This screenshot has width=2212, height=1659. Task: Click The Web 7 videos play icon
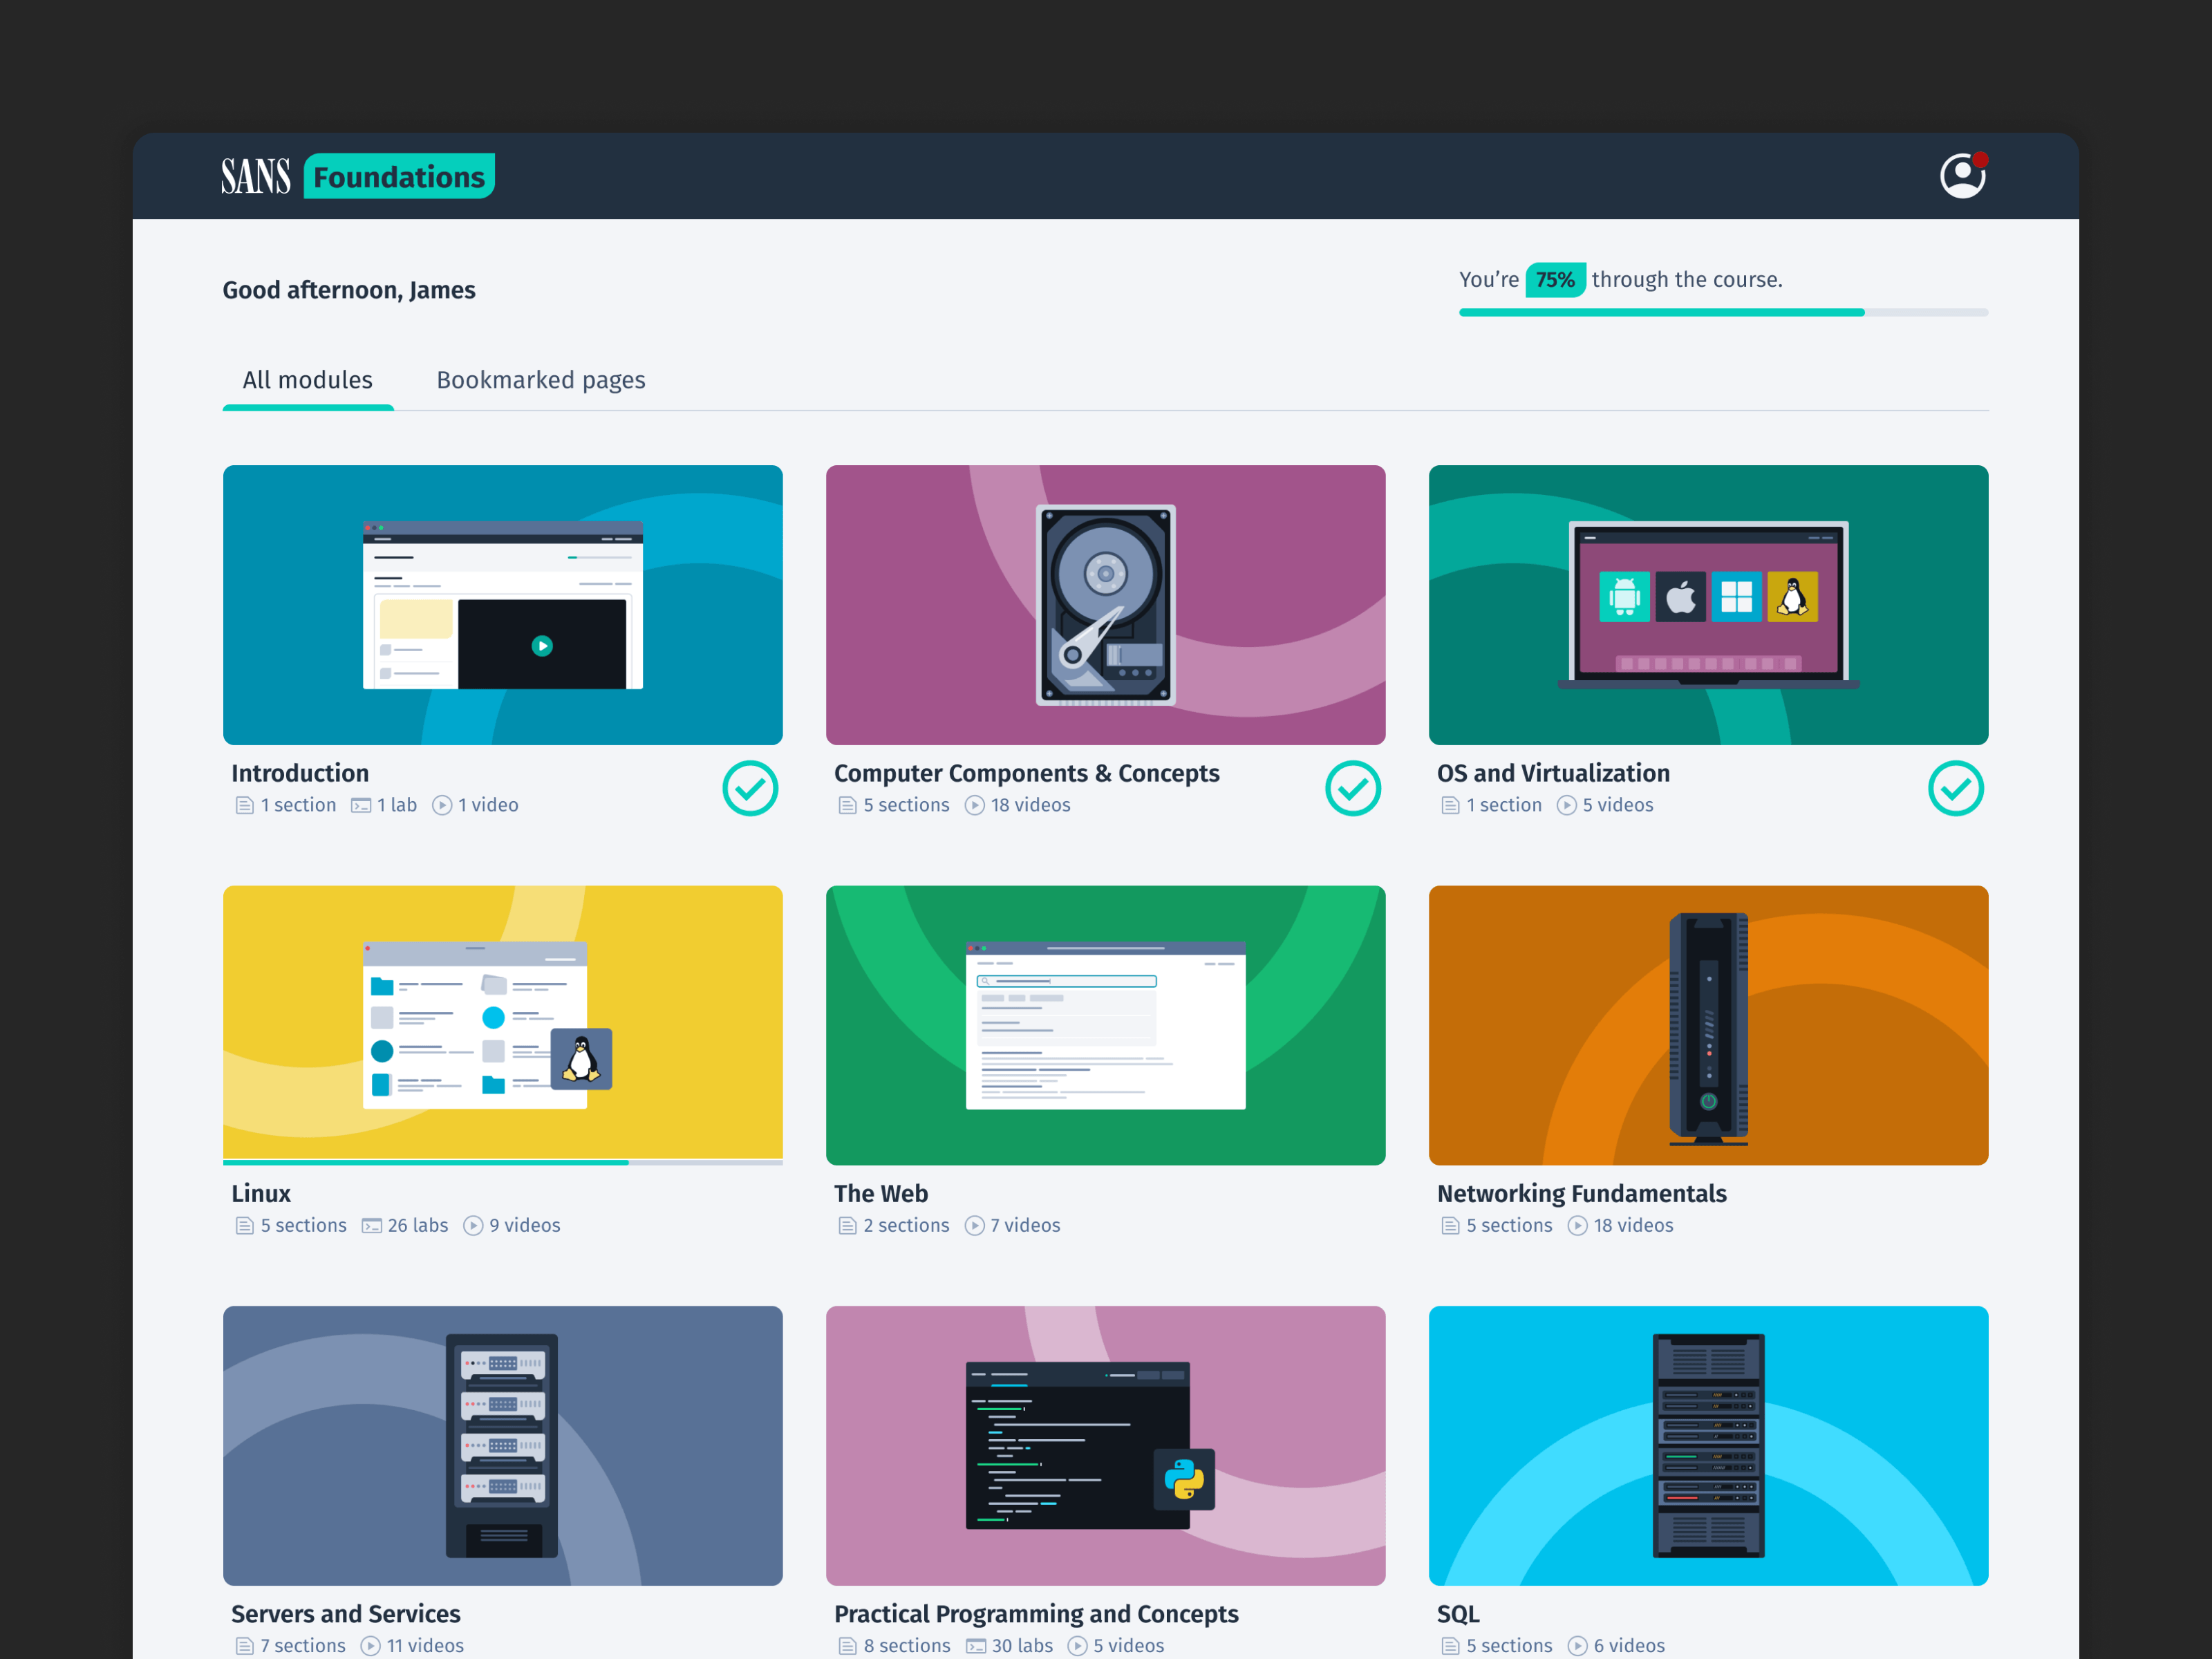[x=974, y=1225]
